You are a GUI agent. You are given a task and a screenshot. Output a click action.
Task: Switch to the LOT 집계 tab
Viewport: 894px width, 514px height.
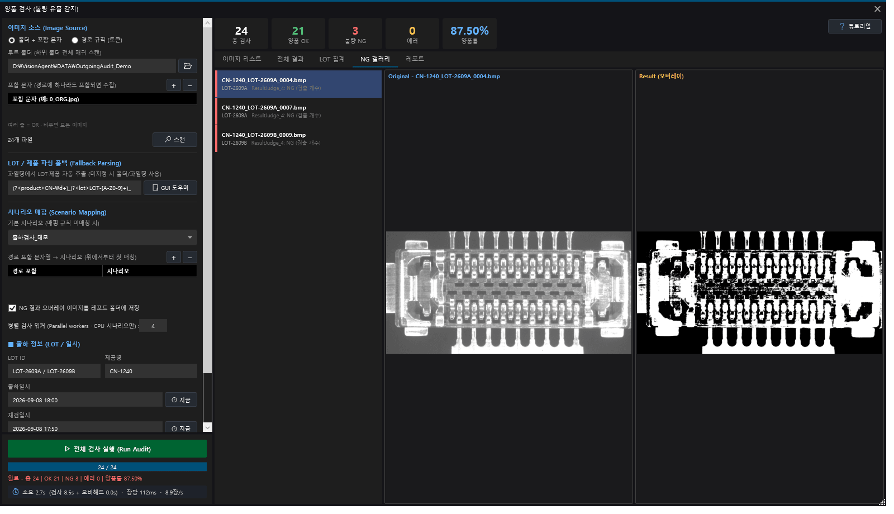click(332, 59)
